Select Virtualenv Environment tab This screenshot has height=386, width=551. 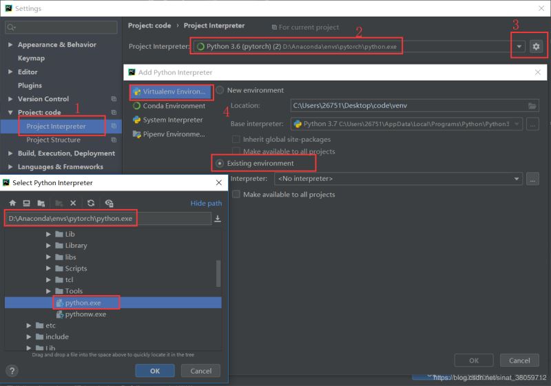pos(171,92)
